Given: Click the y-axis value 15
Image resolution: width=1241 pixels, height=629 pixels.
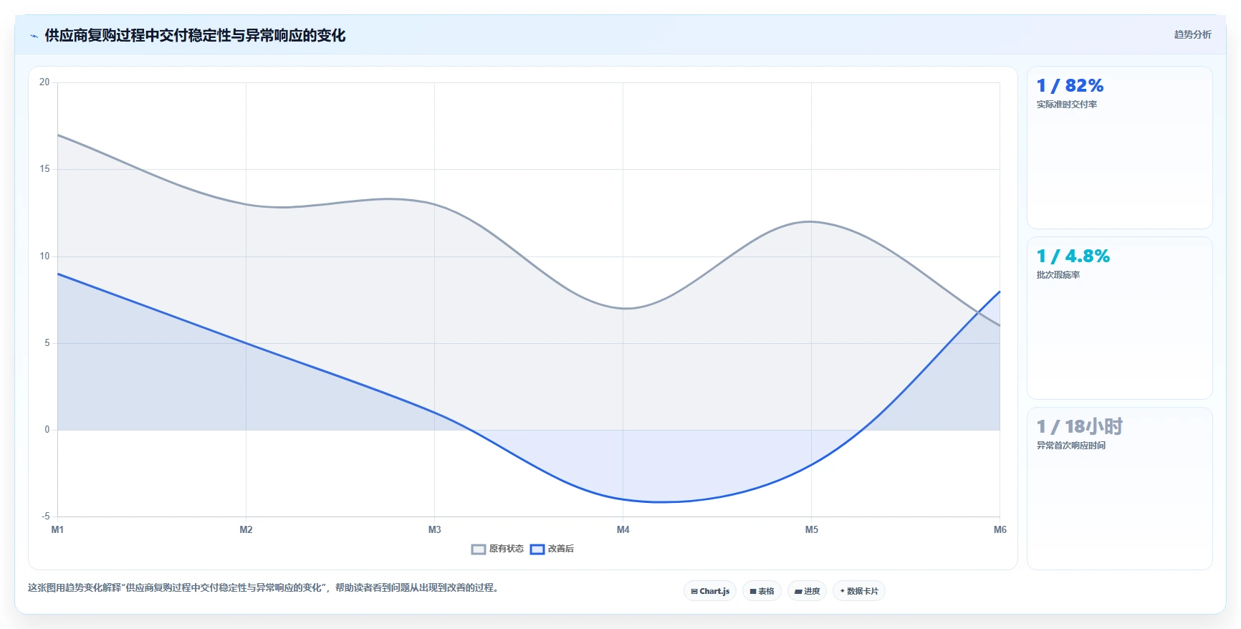Looking at the screenshot, I should [44, 169].
